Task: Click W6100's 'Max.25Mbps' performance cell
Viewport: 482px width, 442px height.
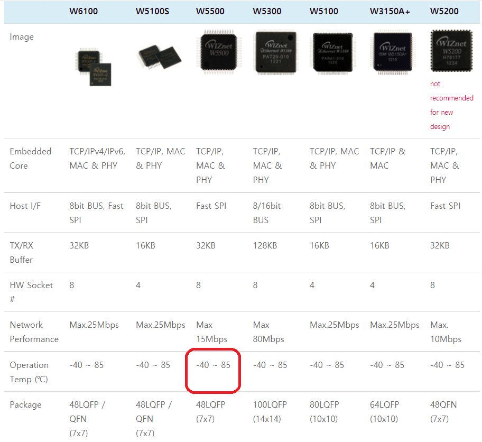Action: (94, 325)
